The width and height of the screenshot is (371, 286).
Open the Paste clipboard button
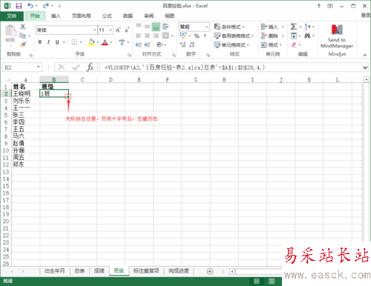10,33
